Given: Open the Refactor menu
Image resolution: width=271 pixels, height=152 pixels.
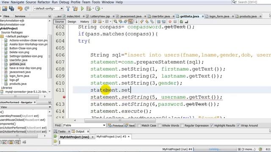Looking at the screenshot, I should click(44, 2).
